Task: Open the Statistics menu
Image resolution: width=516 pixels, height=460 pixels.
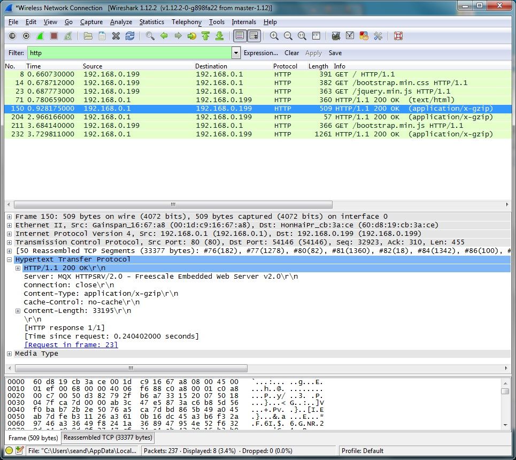Action: coord(151,22)
